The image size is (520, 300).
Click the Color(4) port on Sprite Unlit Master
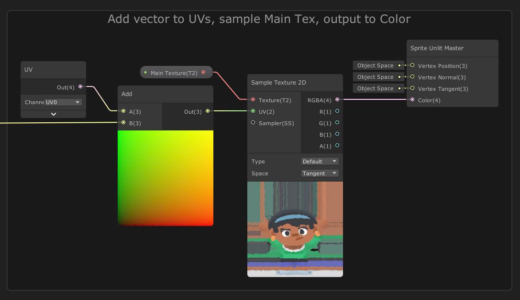[412, 99]
